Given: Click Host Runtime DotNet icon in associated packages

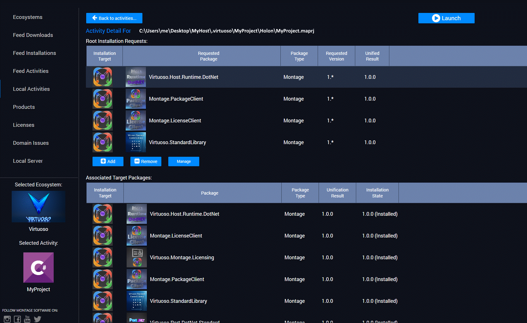Looking at the screenshot, I should pos(137,214).
